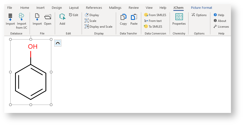The image size is (243, 125).
Task: Choose the Display option
Action: 92,15
